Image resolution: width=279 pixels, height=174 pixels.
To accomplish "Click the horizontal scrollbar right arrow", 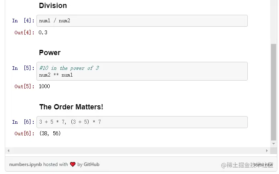I will pyautogui.click(x=267, y=151).
